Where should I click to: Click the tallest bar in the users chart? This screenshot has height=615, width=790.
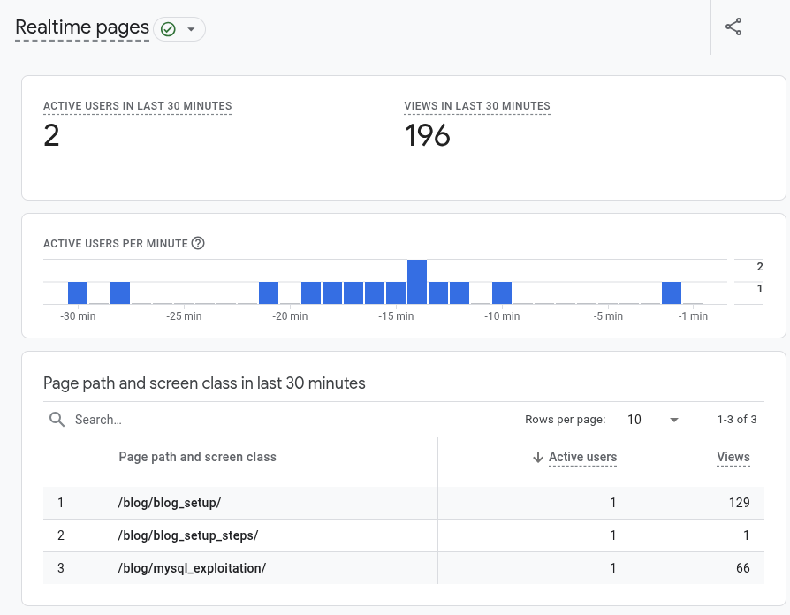click(417, 282)
